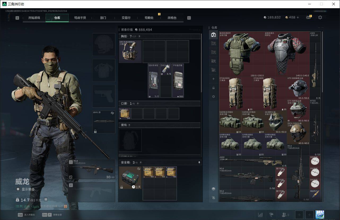Open the 特勤处 tab
Screen dimensions: 340x220
tap(149, 18)
